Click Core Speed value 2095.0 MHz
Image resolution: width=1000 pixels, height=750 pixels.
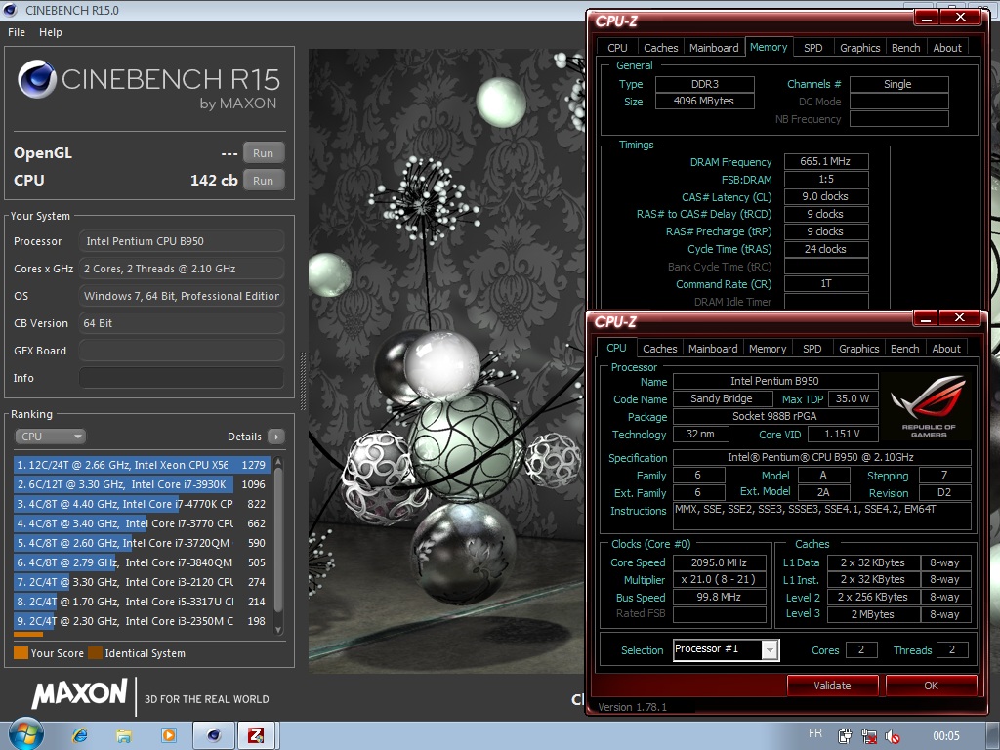pos(719,562)
